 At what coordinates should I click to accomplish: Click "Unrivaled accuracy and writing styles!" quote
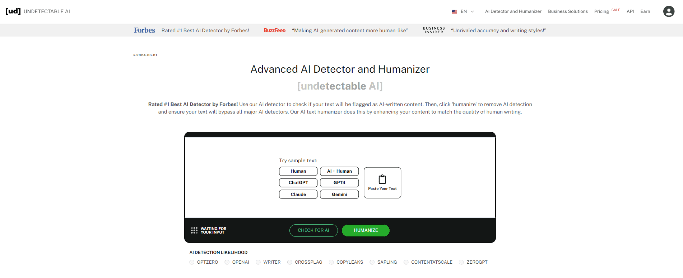(498, 30)
